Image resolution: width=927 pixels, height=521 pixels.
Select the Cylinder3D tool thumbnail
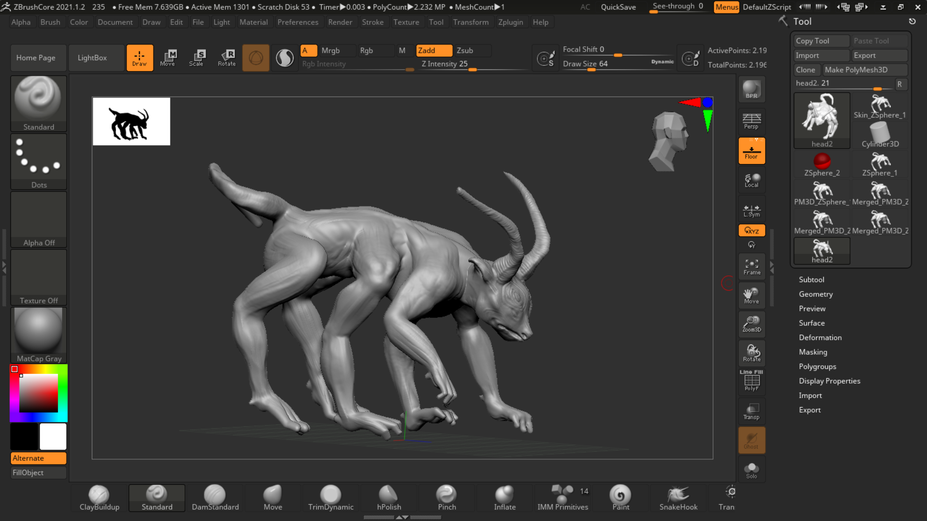tap(880, 135)
